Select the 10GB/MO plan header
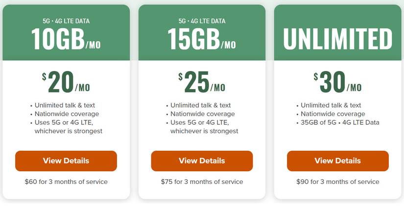 [x=66, y=39]
